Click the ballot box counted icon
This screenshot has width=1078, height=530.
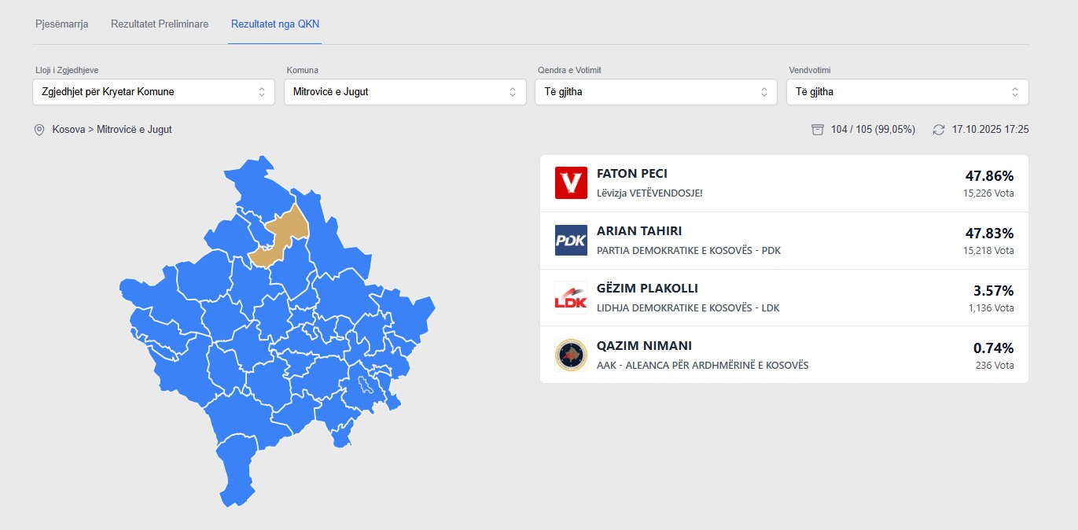[x=818, y=130]
